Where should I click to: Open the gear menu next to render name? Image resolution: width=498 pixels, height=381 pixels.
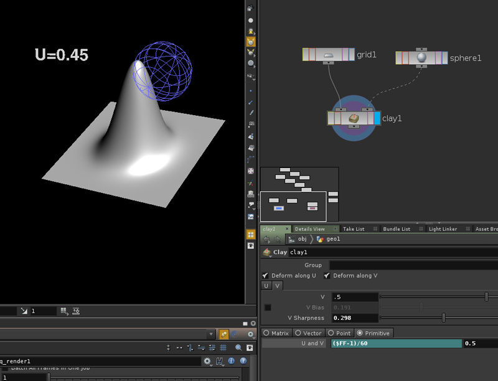point(207,360)
